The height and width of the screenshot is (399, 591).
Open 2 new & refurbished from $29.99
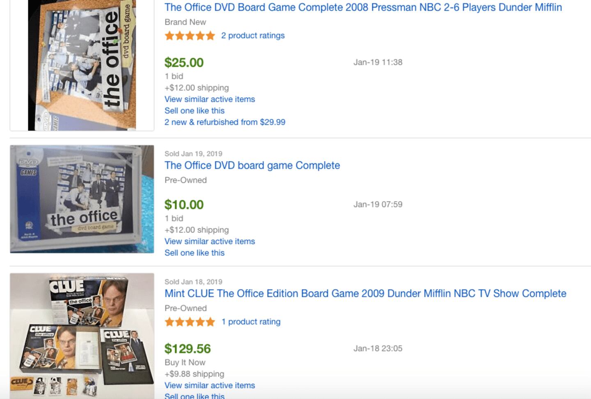(224, 122)
